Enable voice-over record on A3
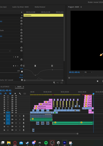 click(24, 123)
